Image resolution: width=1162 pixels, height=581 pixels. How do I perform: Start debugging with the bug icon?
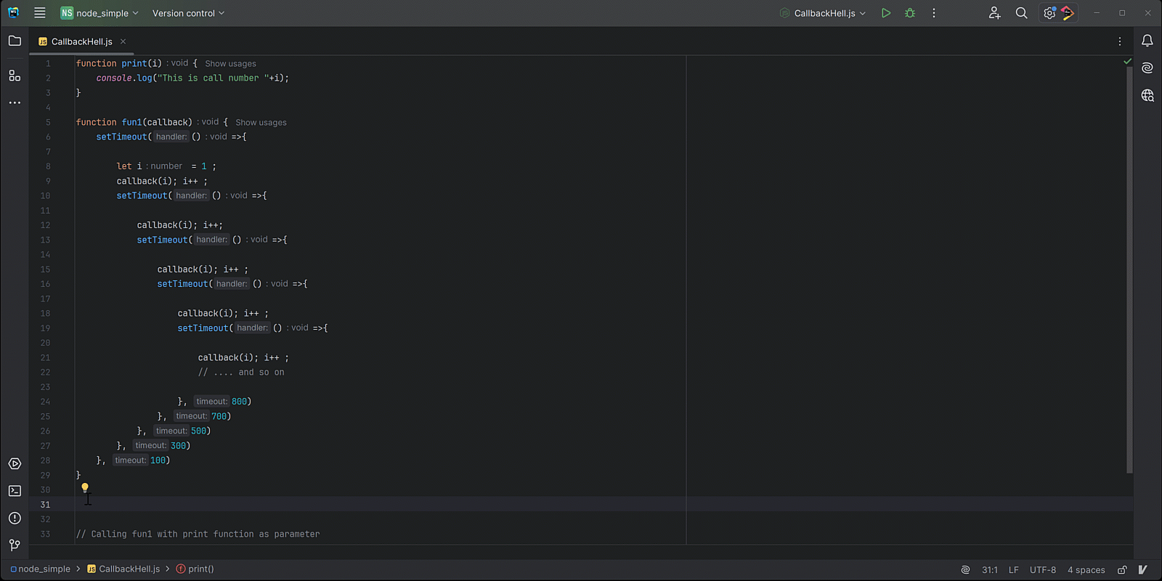click(x=910, y=13)
